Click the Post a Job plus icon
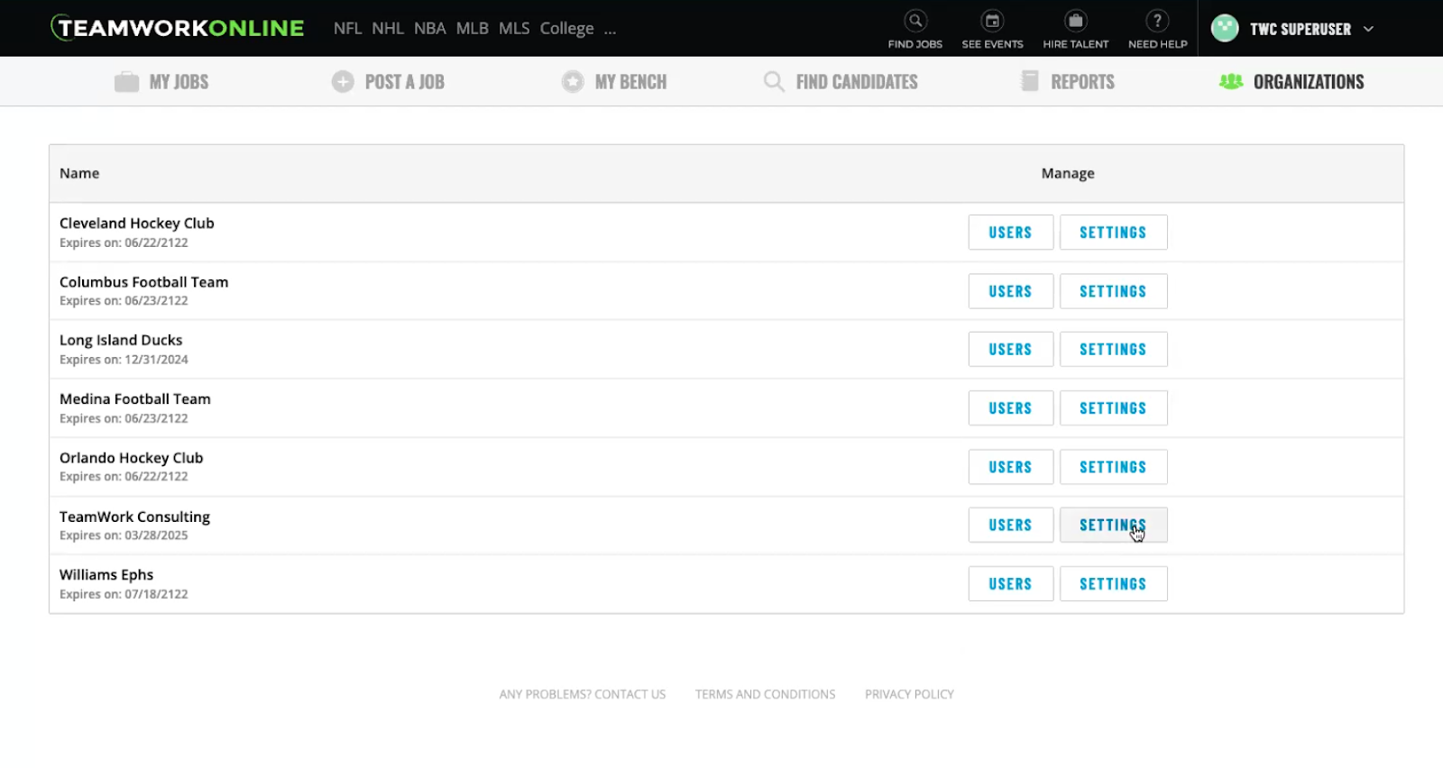This screenshot has height=768, width=1443. (x=343, y=82)
